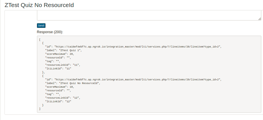Click the lineitems/29 id URL line
263x120 pixels.
tap(133, 80)
